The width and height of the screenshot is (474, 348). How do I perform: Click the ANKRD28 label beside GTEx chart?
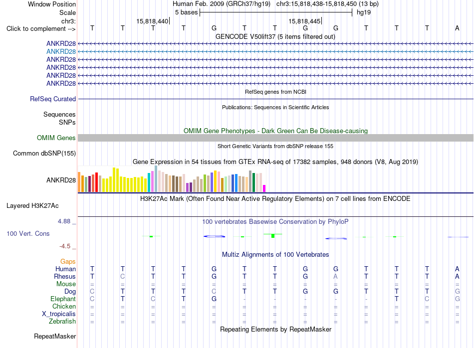pos(61,180)
